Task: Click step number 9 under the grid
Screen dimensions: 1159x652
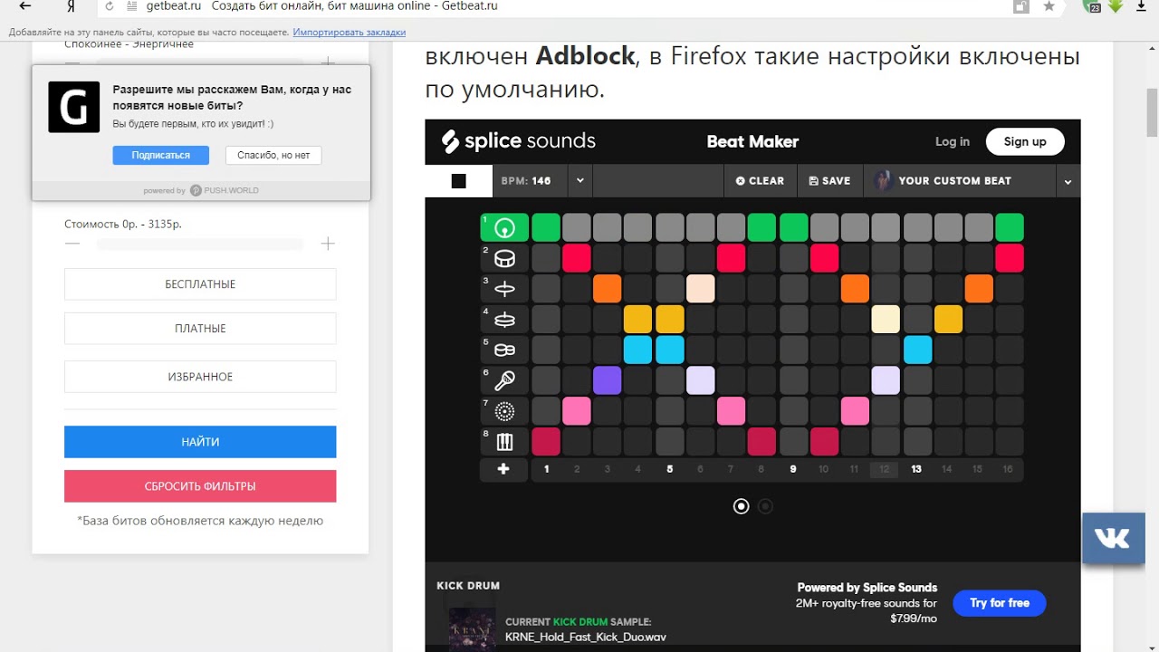Action: click(x=792, y=469)
